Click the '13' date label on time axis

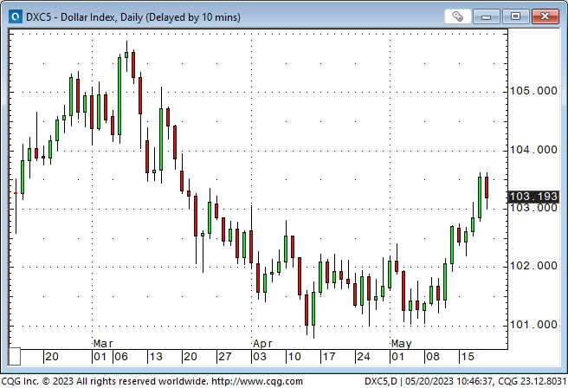click(x=156, y=357)
